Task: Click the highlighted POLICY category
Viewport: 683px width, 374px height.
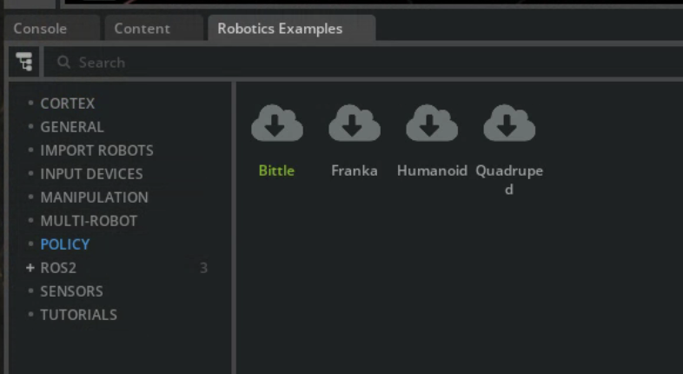Action: (x=64, y=244)
